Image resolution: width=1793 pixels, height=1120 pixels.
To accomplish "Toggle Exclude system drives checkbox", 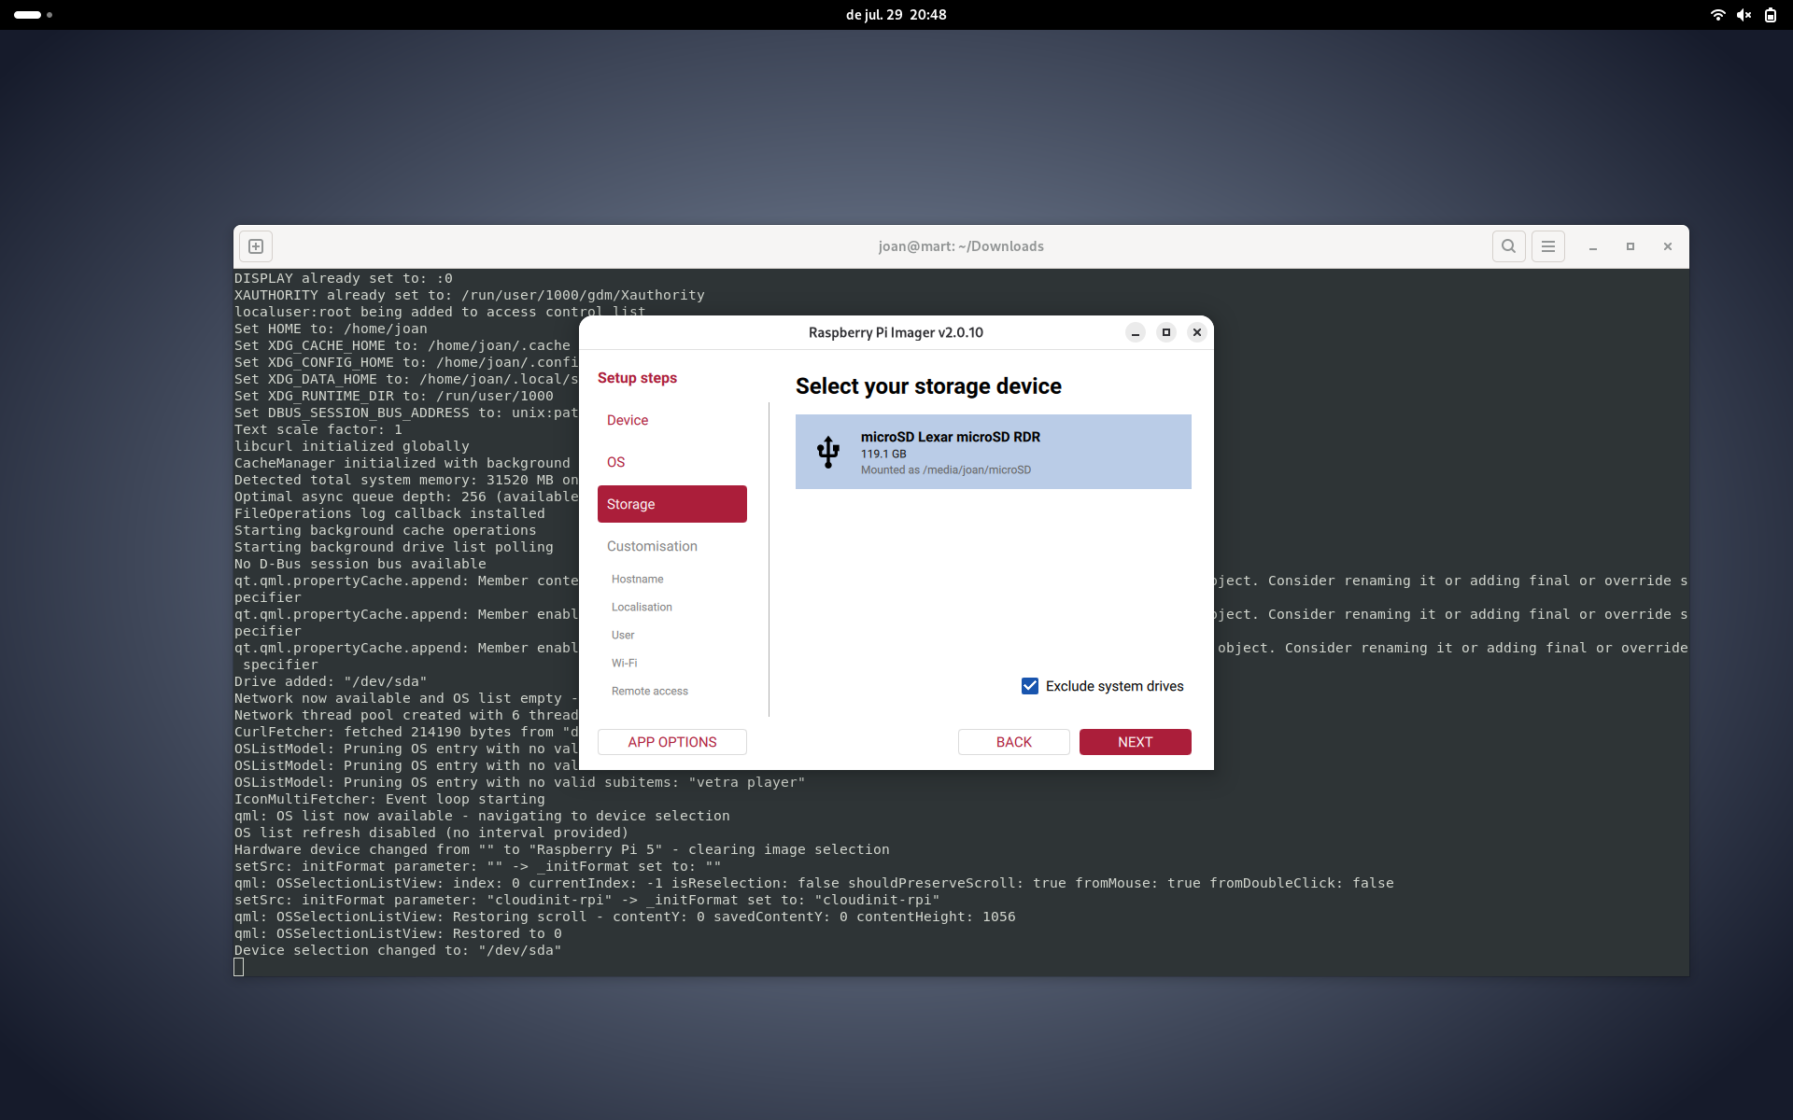I will [1030, 686].
